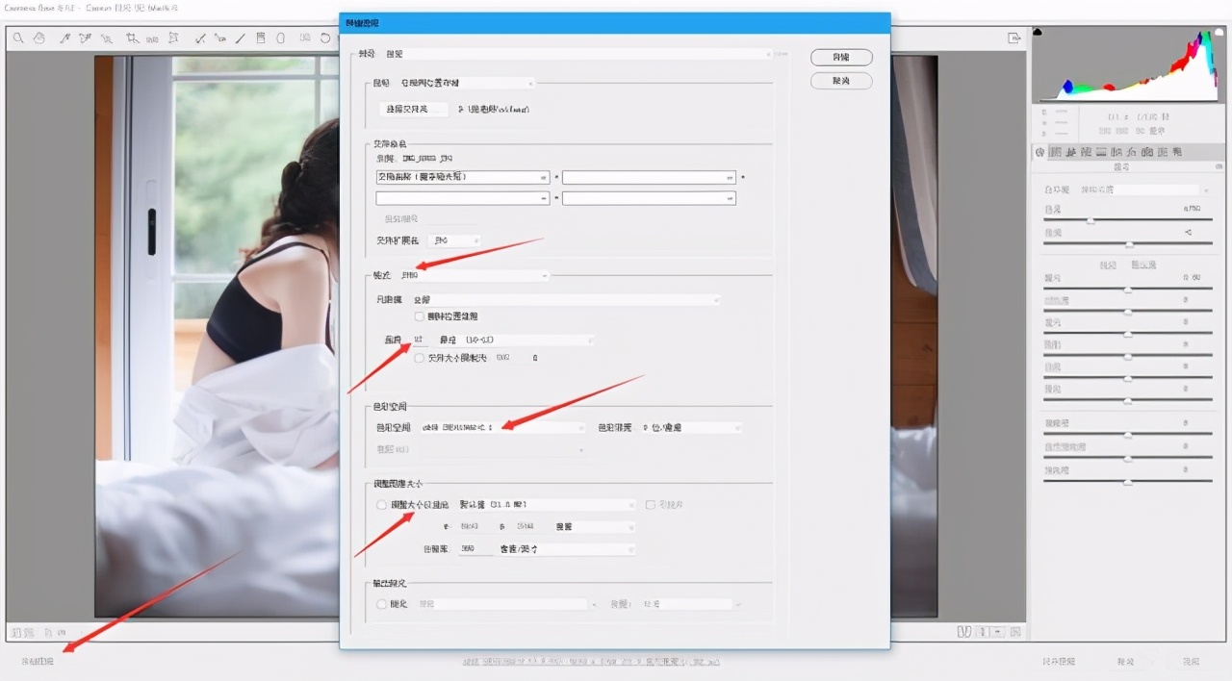Image resolution: width=1232 pixels, height=681 pixels.
Task: Toggle the disabled checkbox beside resize dropdown
Action: 651,504
